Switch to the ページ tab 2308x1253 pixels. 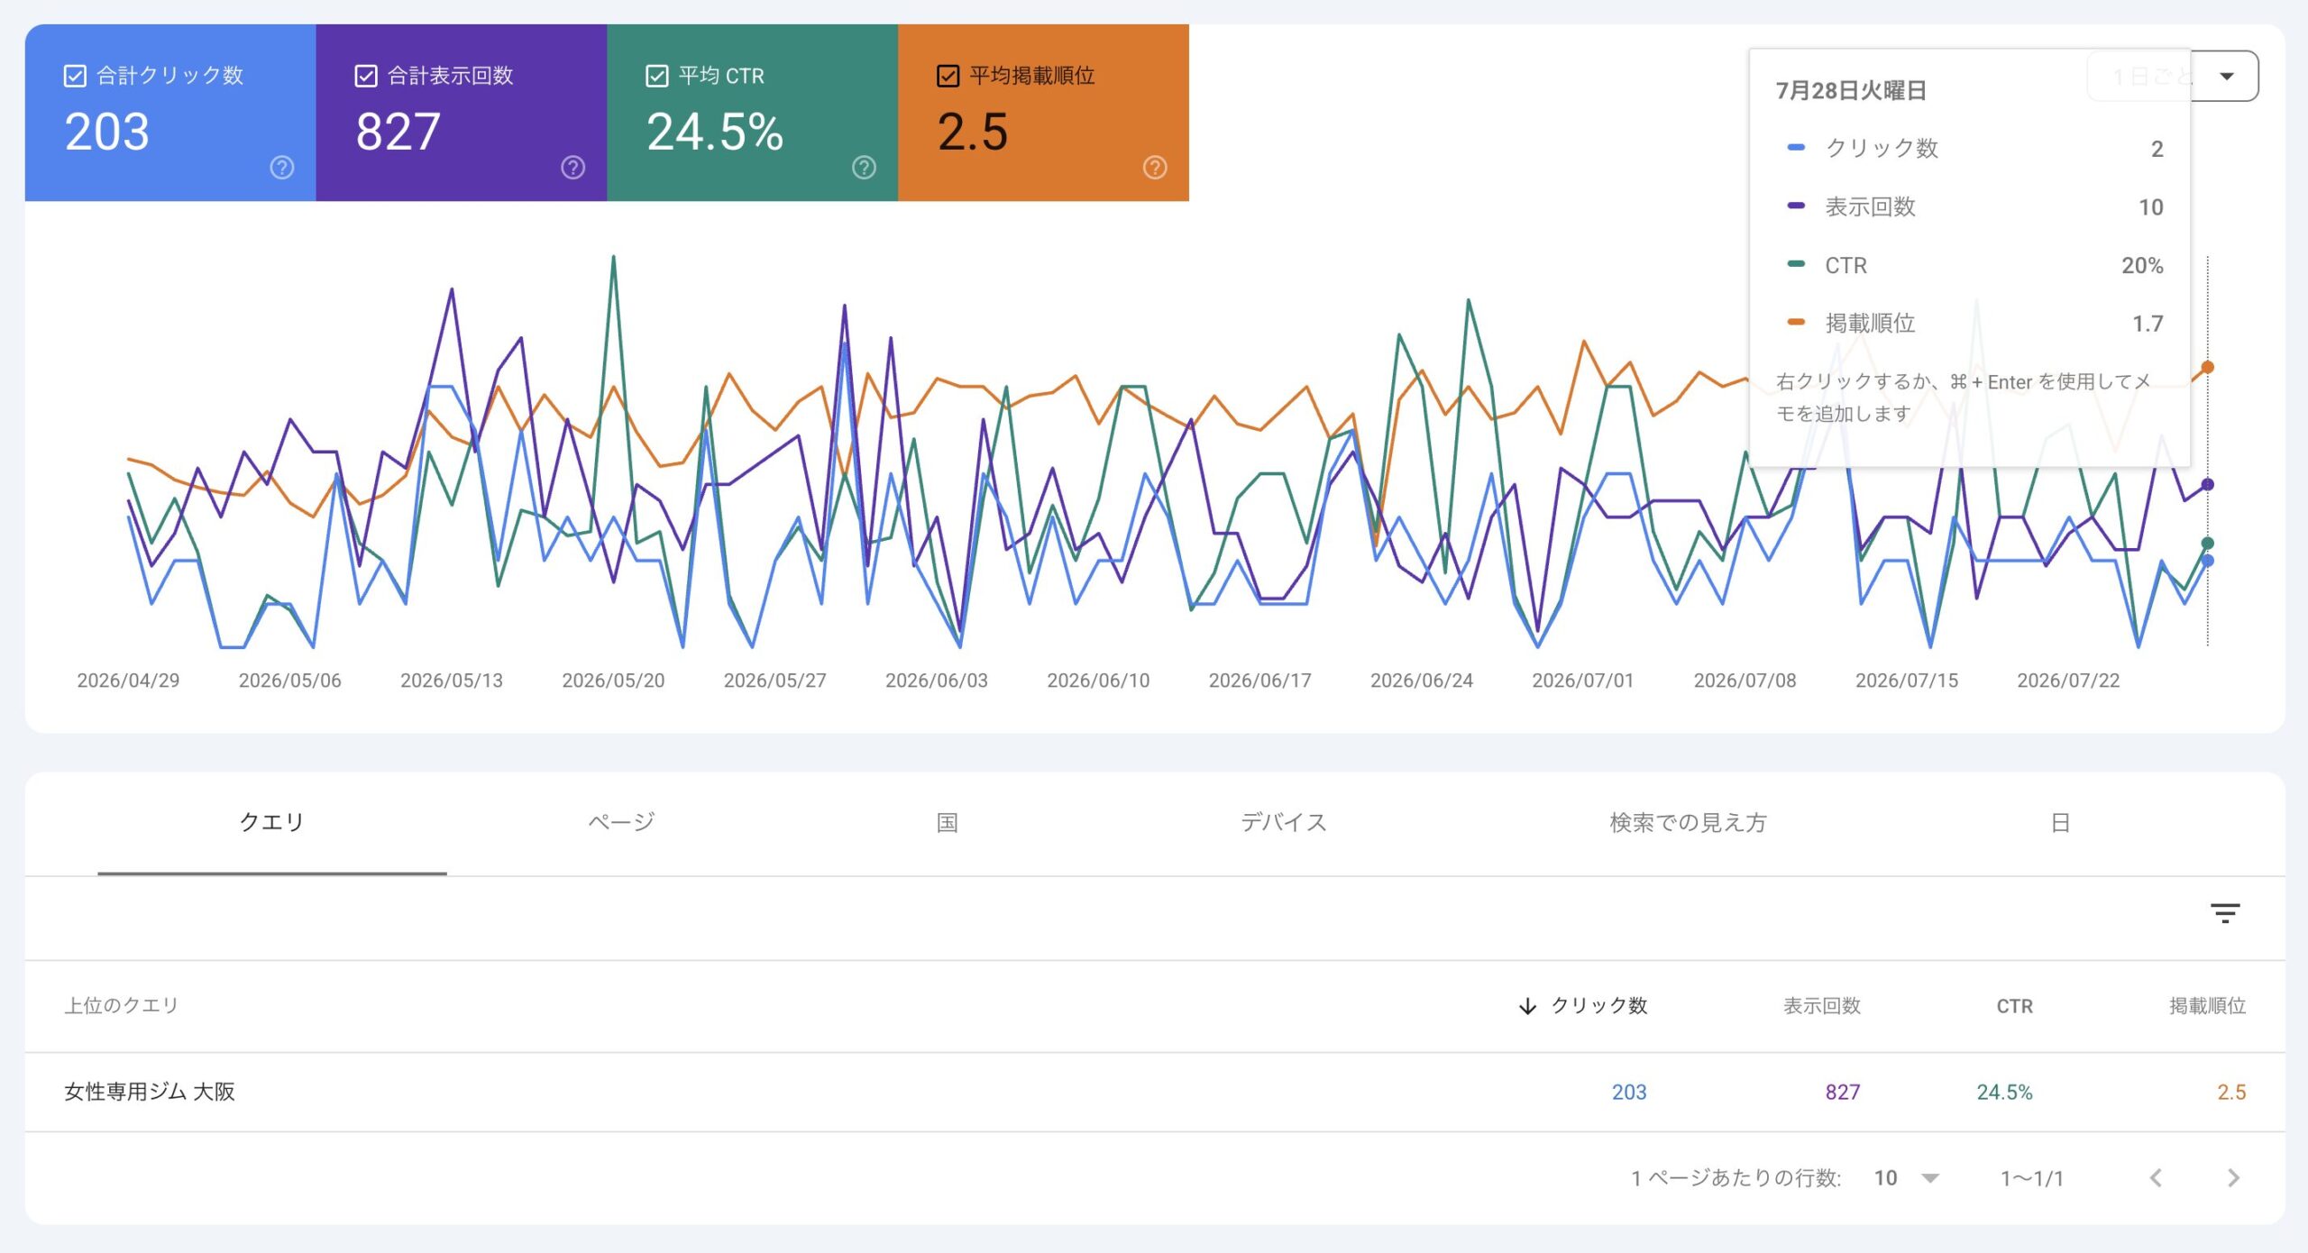pos(621,822)
